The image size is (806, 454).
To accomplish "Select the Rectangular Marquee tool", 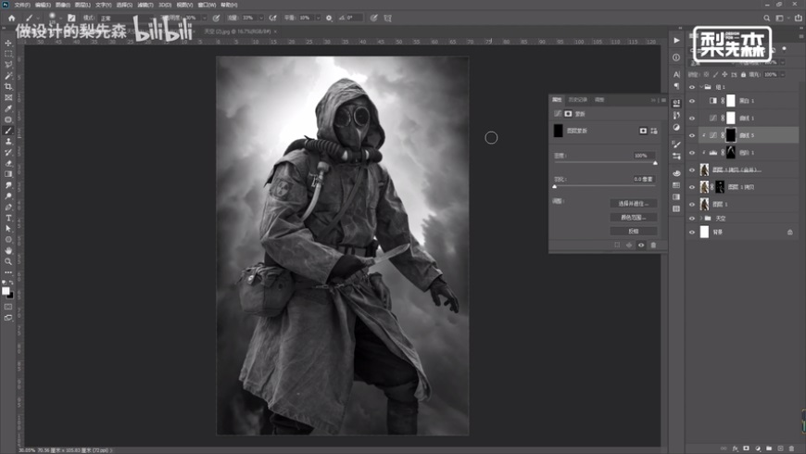I will tap(8, 54).
